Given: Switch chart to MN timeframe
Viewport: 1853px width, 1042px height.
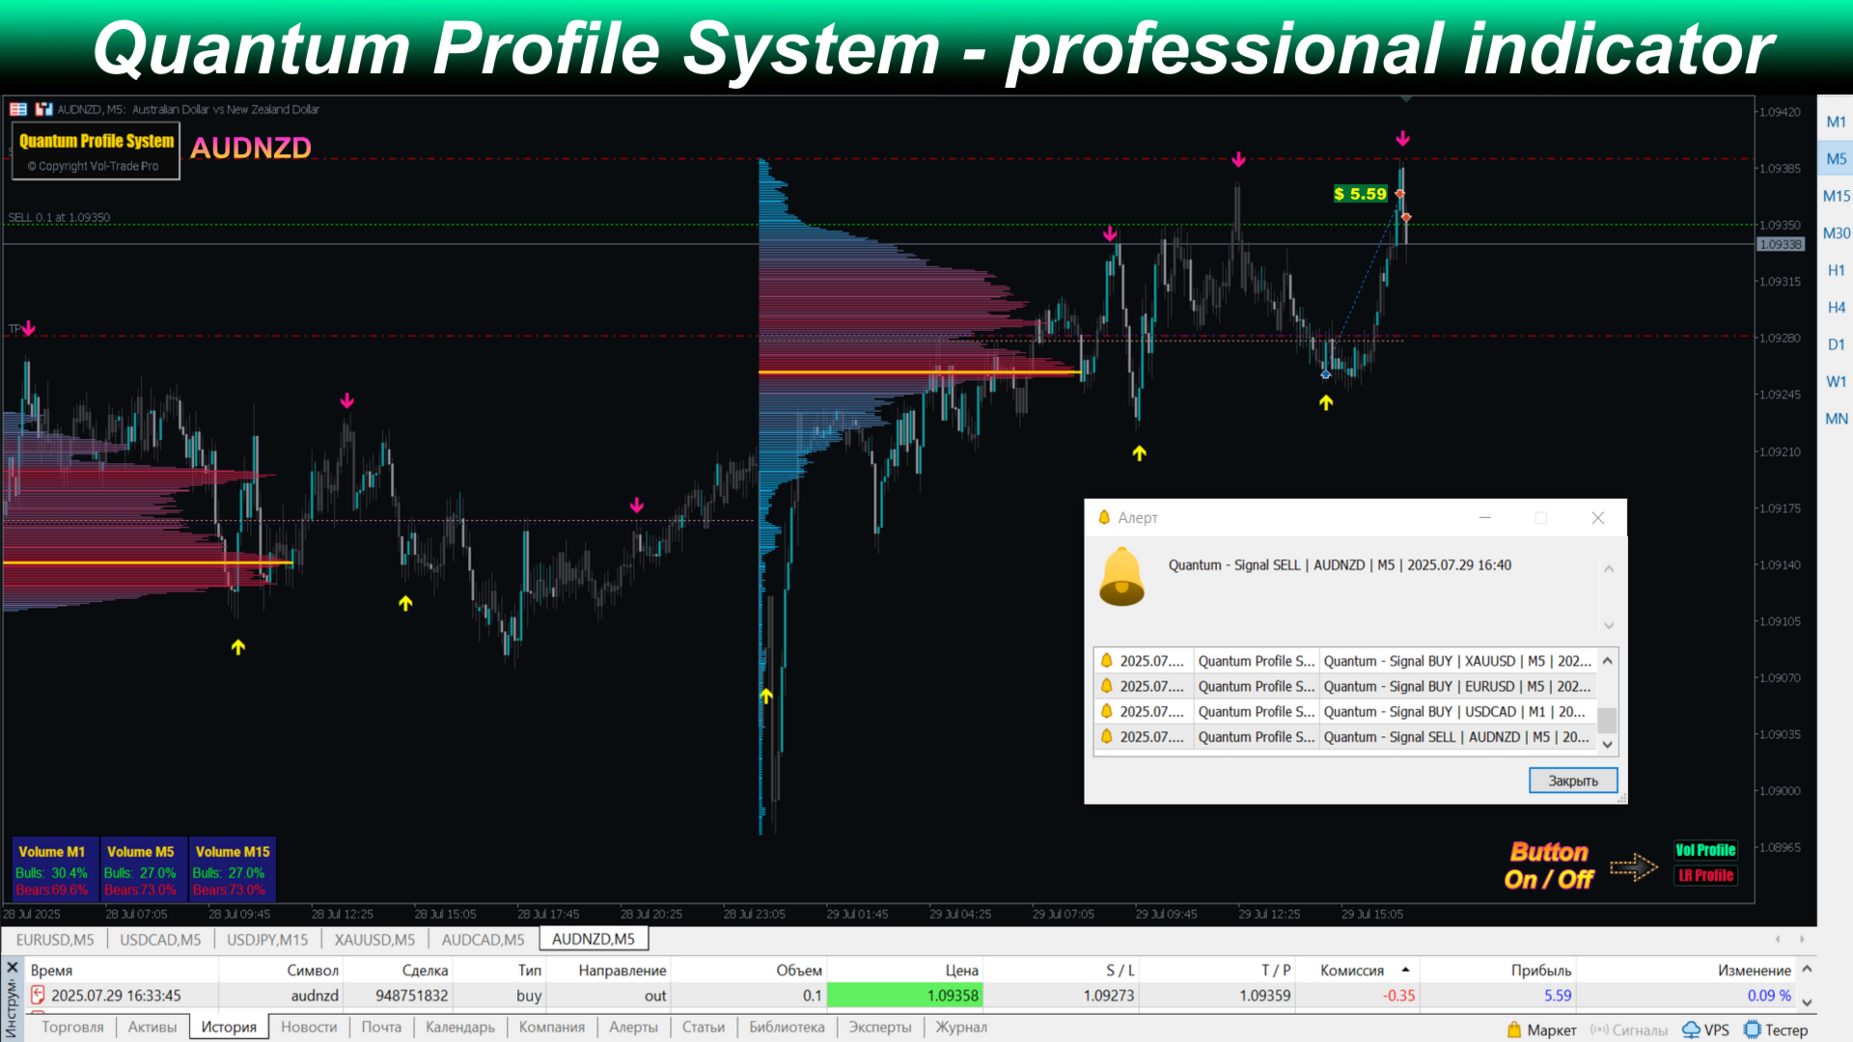Looking at the screenshot, I should (x=1836, y=419).
